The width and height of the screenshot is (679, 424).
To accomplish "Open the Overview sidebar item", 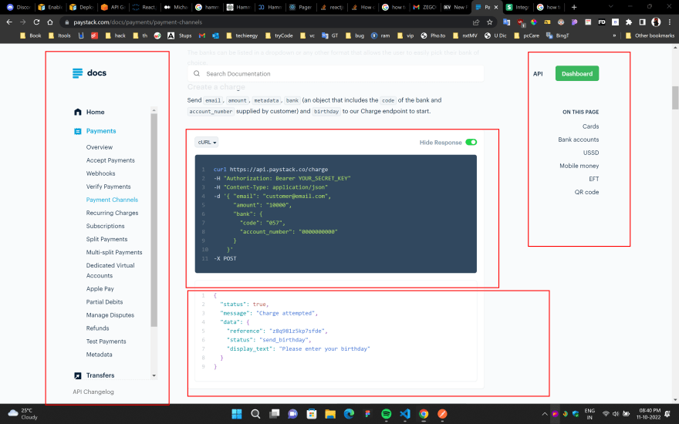I will click(100, 147).
